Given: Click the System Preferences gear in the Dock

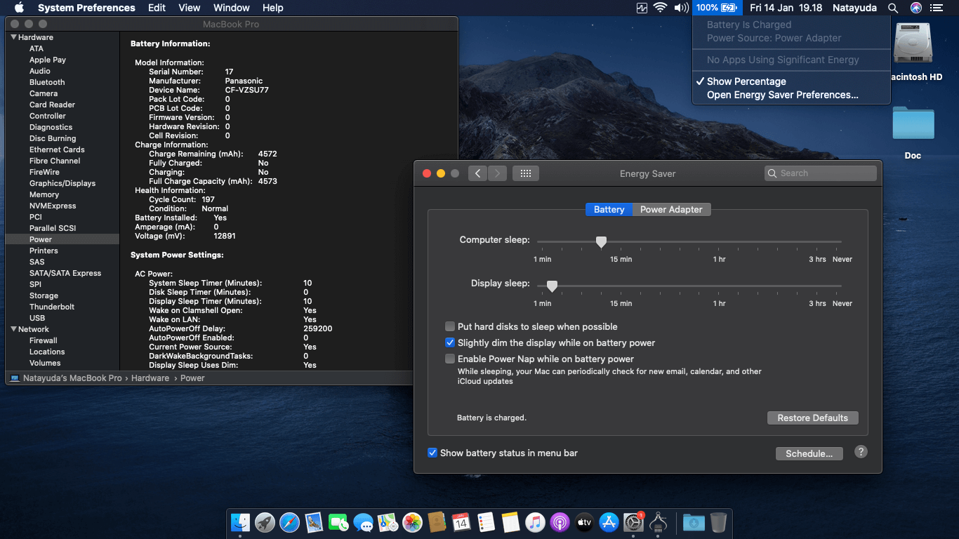Looking at the screenshot, I should (x=633, y=522).
